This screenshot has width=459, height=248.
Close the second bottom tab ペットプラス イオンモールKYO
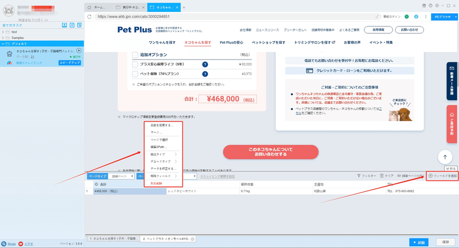tap(193, 239)
